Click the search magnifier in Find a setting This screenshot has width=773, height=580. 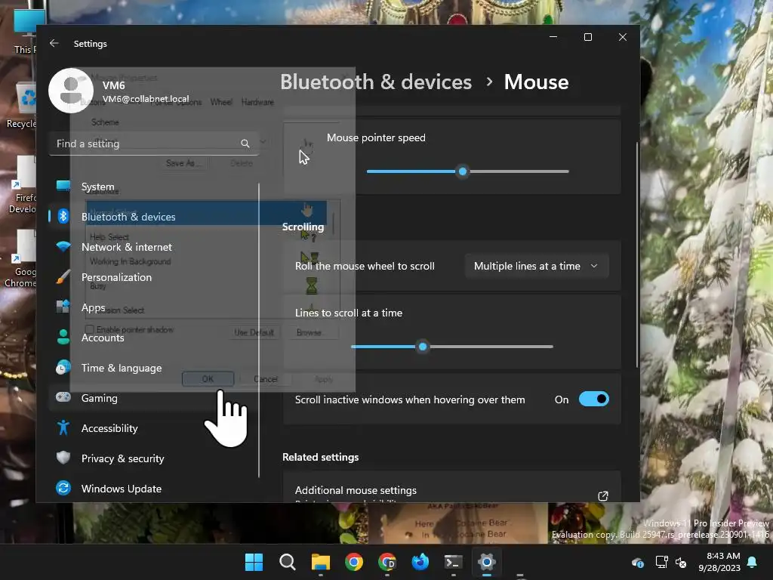click(245, 143)
